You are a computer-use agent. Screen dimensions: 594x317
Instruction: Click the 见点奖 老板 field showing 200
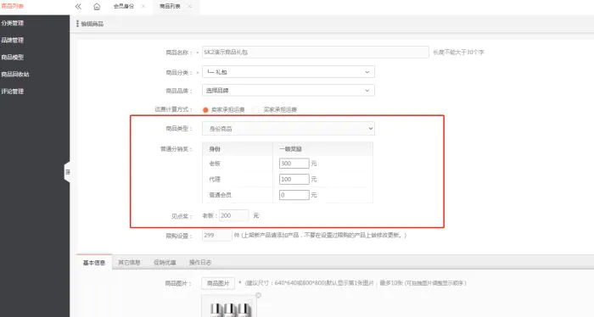[x=233, y=215]
